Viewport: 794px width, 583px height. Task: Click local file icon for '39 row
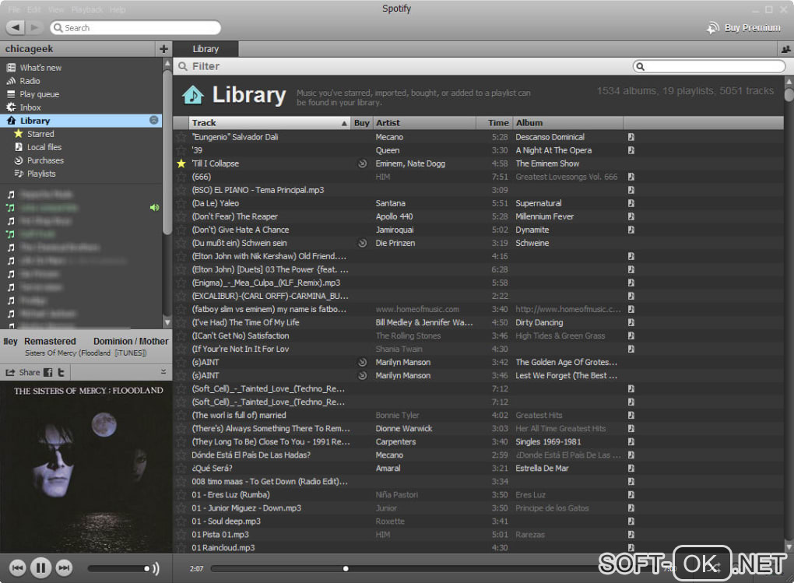pyautogui.click(x=631, y=150)
